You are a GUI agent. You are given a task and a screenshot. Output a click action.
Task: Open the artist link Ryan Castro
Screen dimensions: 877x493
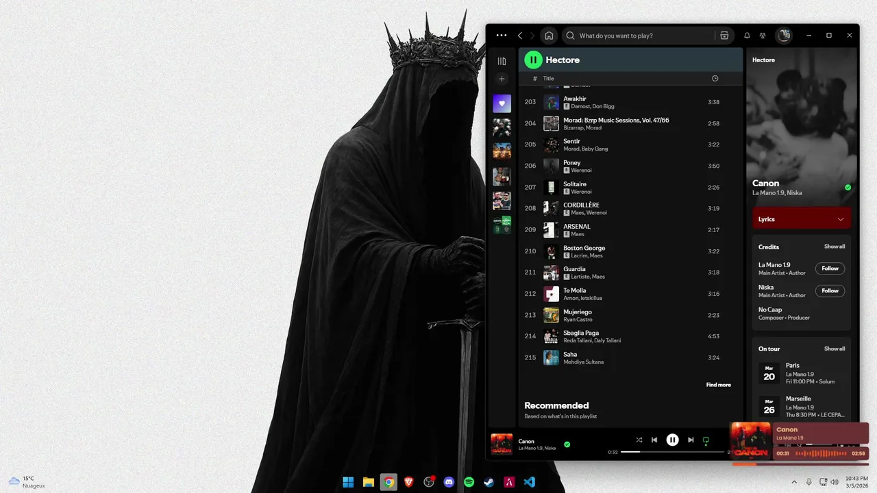click(x=578, y=320)
